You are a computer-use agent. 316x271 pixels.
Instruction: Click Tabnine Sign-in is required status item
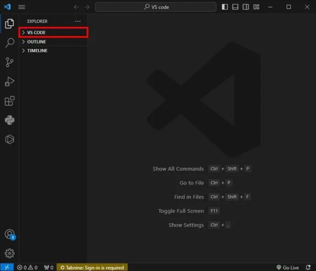(92, 267)
